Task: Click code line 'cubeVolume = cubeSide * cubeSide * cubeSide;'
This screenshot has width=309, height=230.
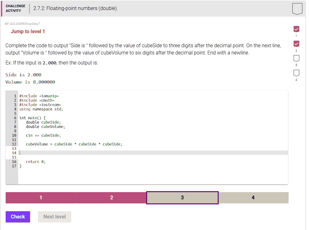Action: [74, 144]
